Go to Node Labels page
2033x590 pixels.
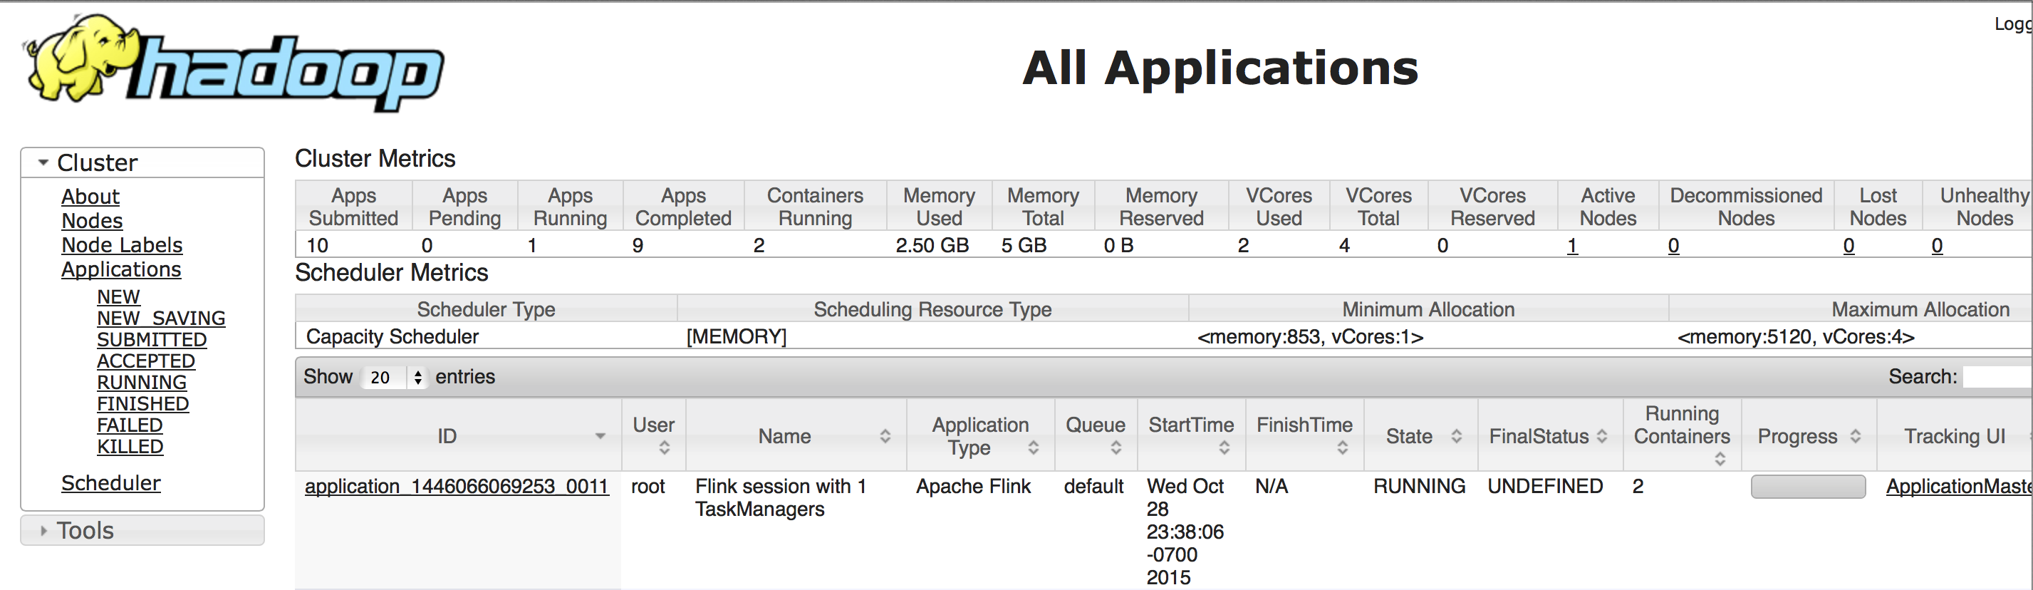coord(122,245)
